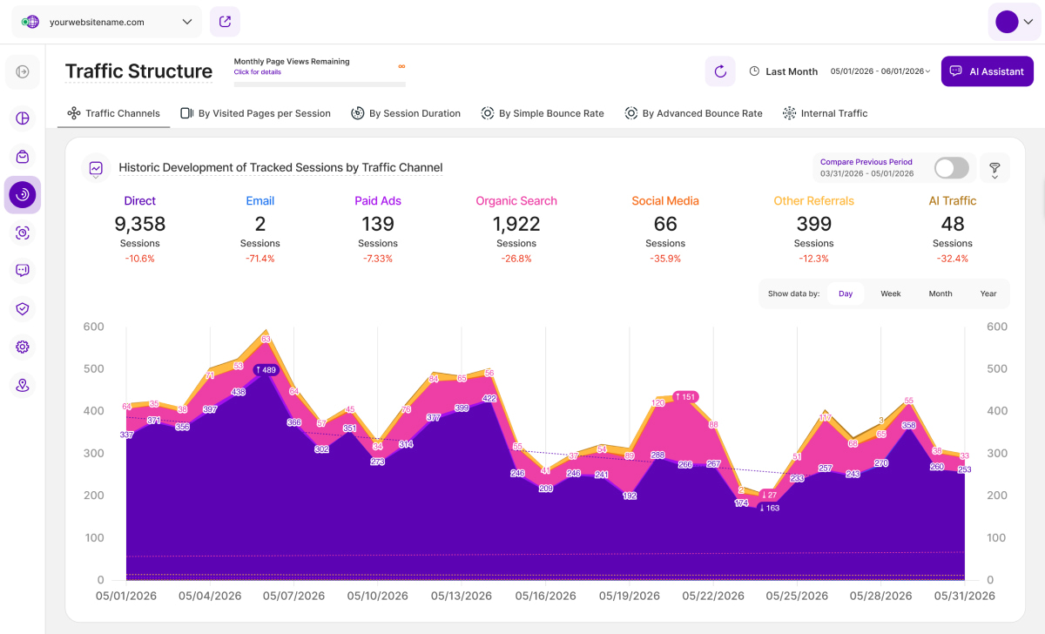
Task: Show data by Month
Action: 940,293
